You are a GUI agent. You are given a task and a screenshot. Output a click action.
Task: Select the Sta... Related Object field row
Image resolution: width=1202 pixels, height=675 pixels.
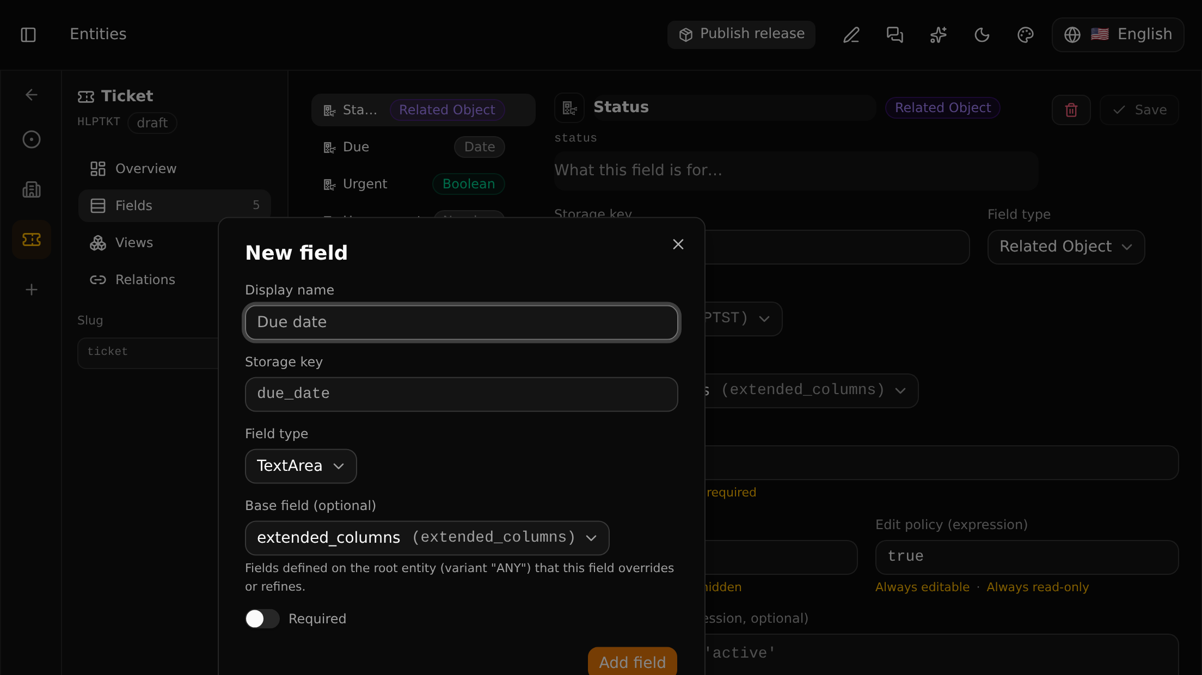click(x=424, y=110)
